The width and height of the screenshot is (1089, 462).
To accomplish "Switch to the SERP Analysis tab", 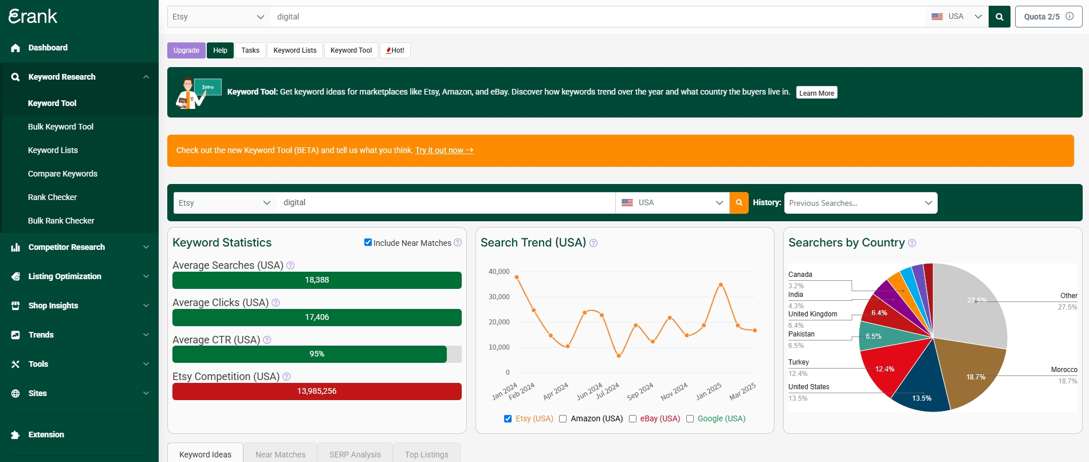I will tap(355, 453).
